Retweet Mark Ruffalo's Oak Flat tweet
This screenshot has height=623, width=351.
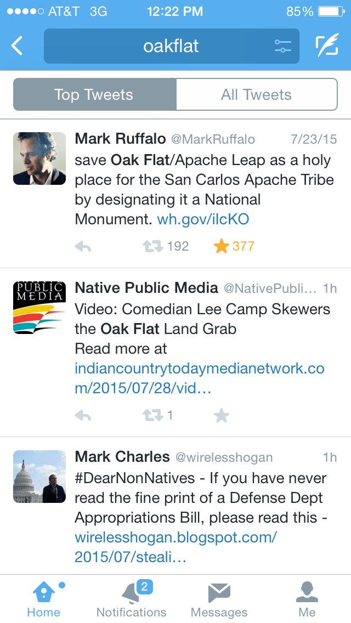tap(154, 247)
